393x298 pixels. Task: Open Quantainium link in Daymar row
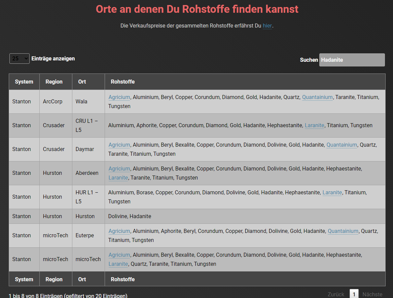[342, 145]
